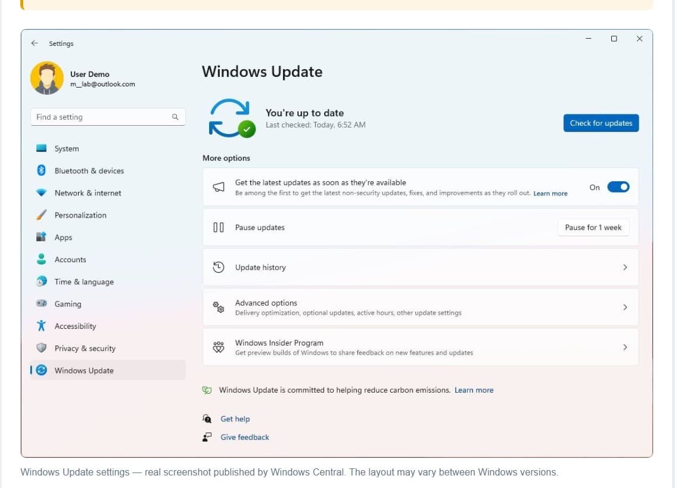Click the Gaming controller icon
The image size is (675, 488).
(41, 303)
